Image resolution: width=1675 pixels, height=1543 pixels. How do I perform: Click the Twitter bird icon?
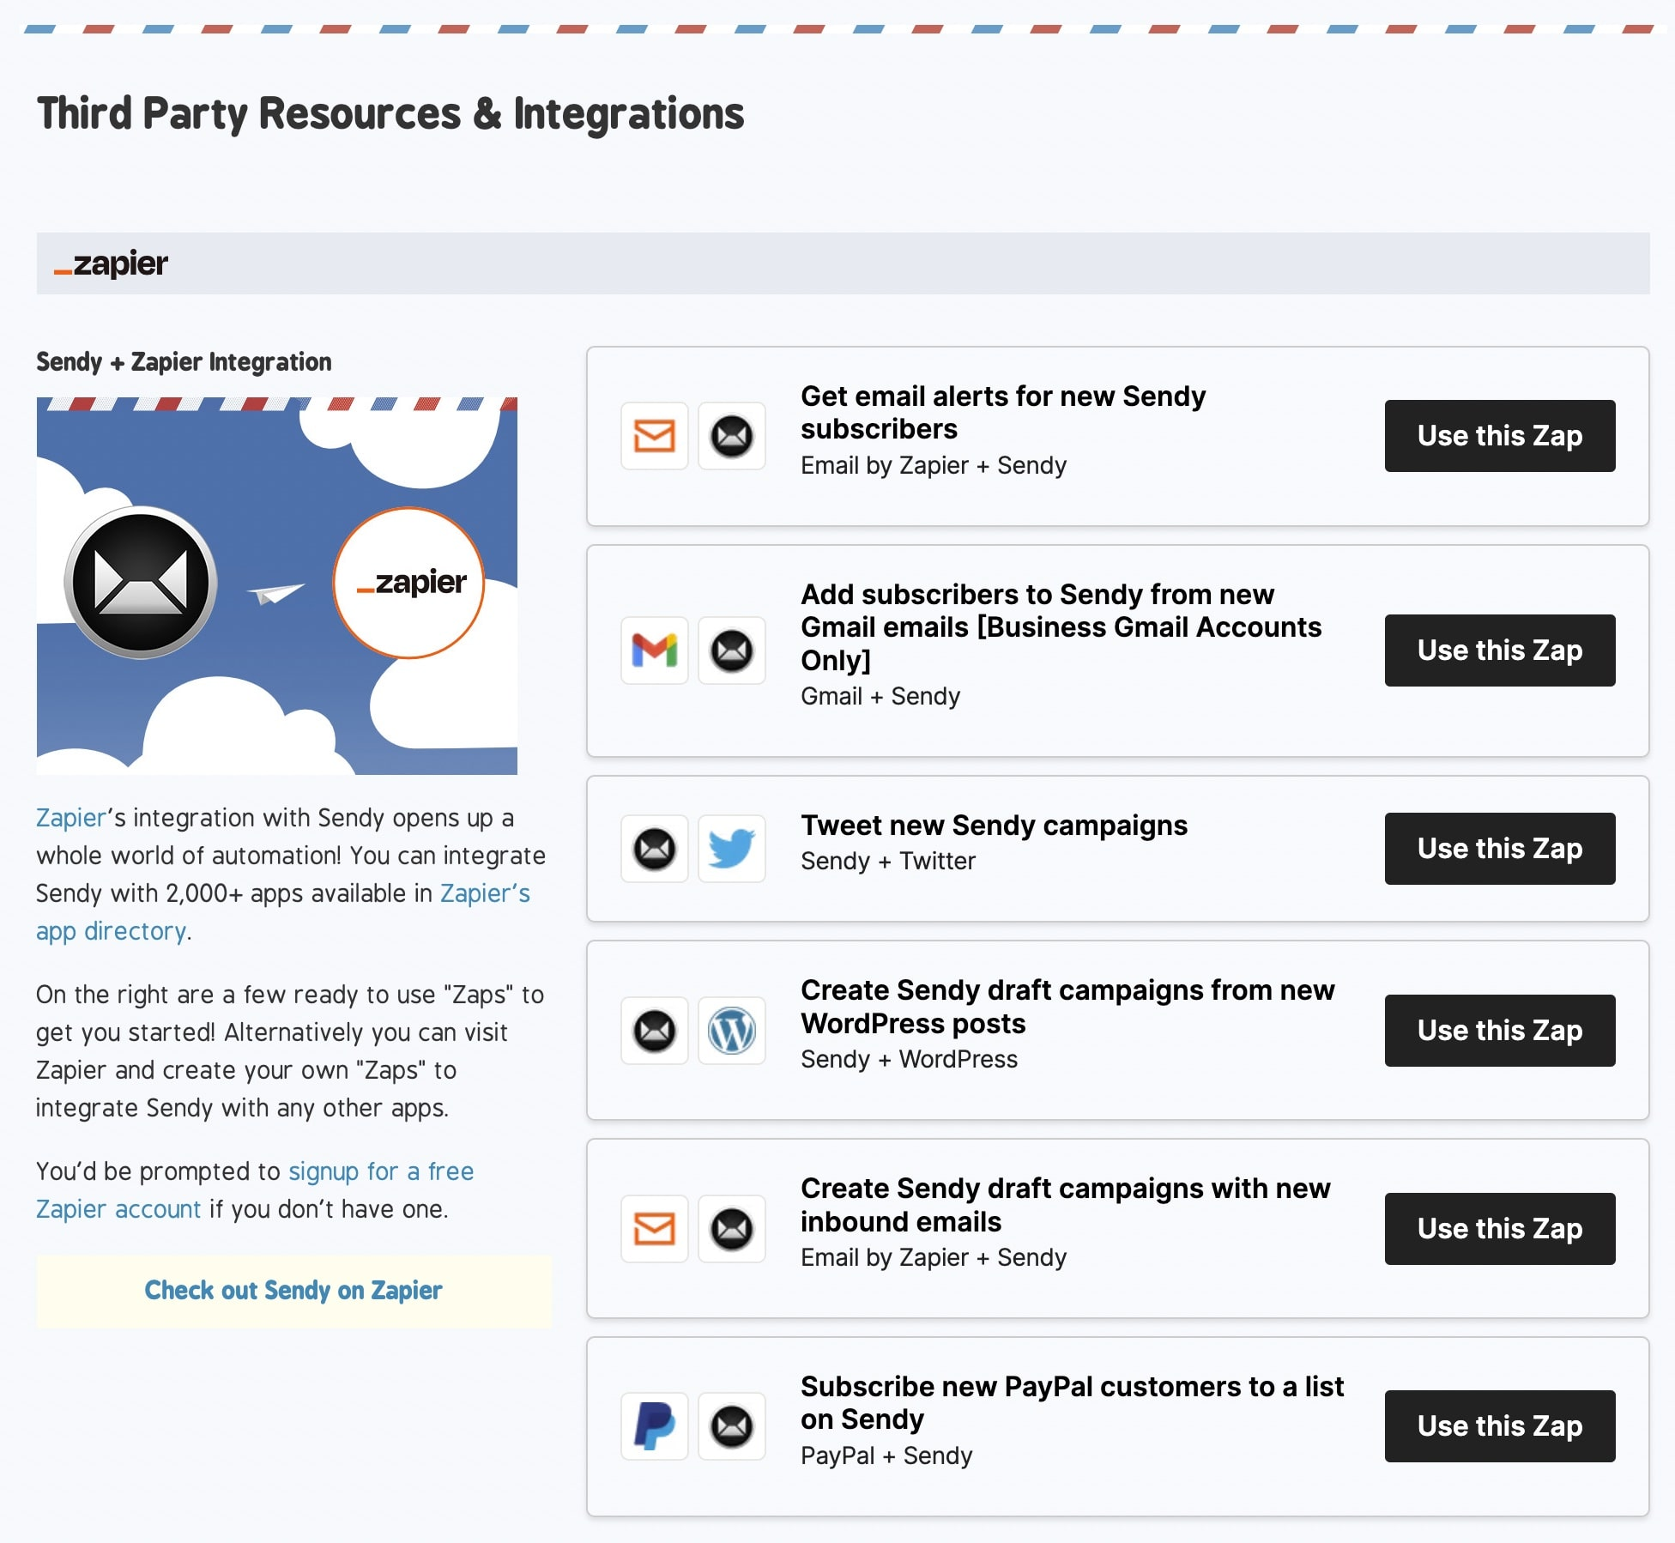pyautogui.click(x=732, y=849)
